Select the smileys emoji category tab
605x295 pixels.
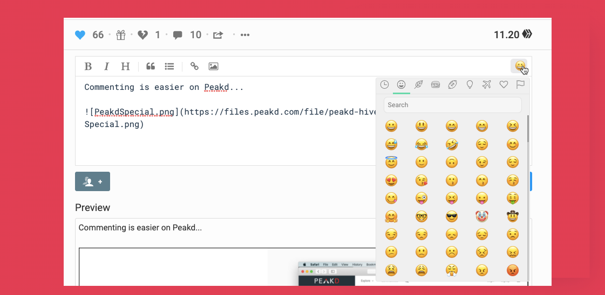pos(402,85)
